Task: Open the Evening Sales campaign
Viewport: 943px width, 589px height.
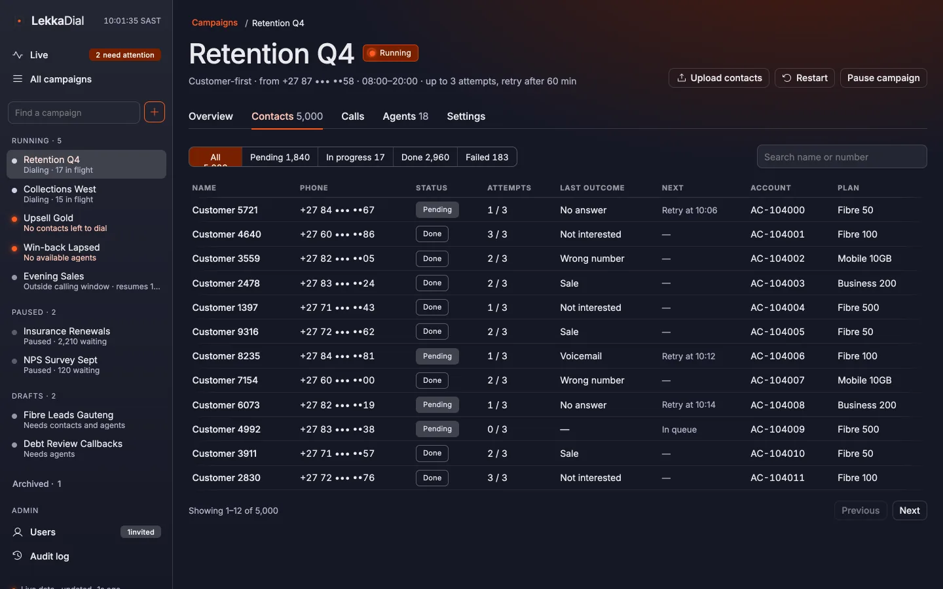Action: (86, 281)
